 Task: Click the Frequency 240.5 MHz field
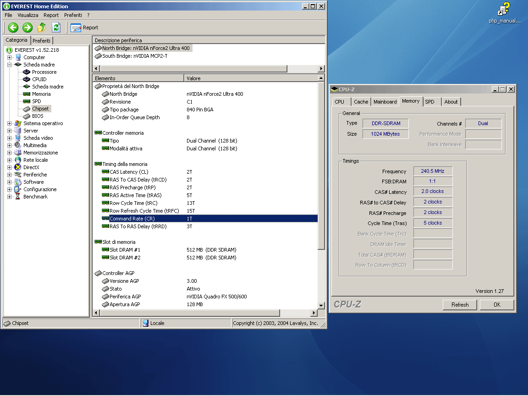[433, 171]
